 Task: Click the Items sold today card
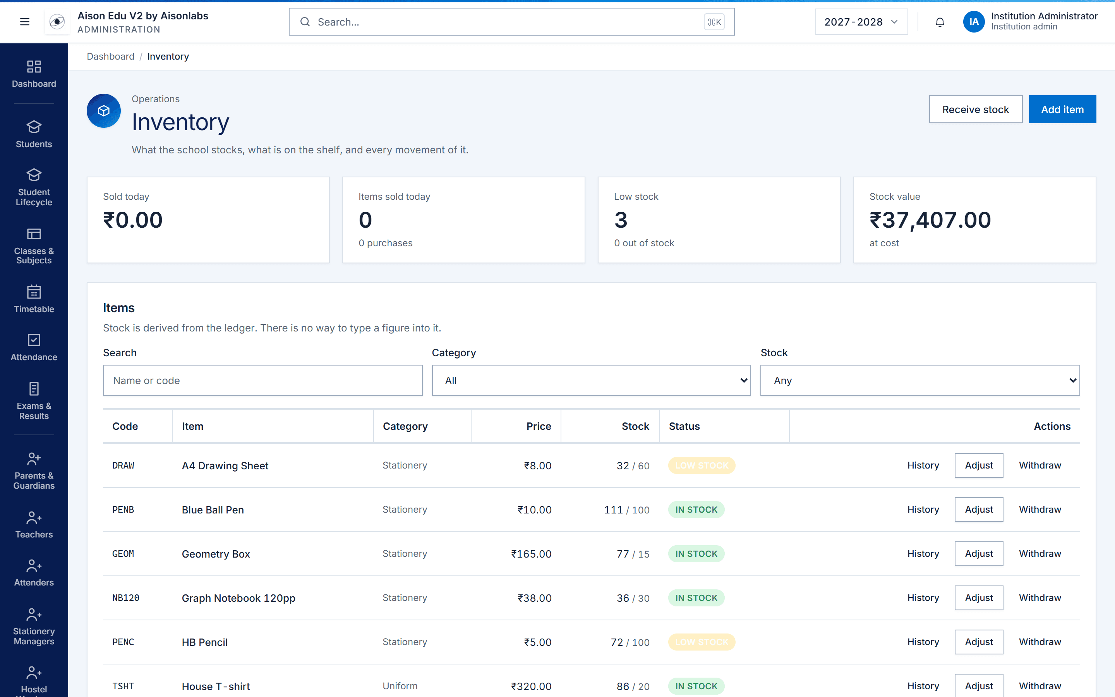pyautogui.click(x=463, y=220)
